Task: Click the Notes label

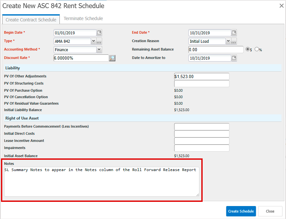Action: (x=9, y=164)
